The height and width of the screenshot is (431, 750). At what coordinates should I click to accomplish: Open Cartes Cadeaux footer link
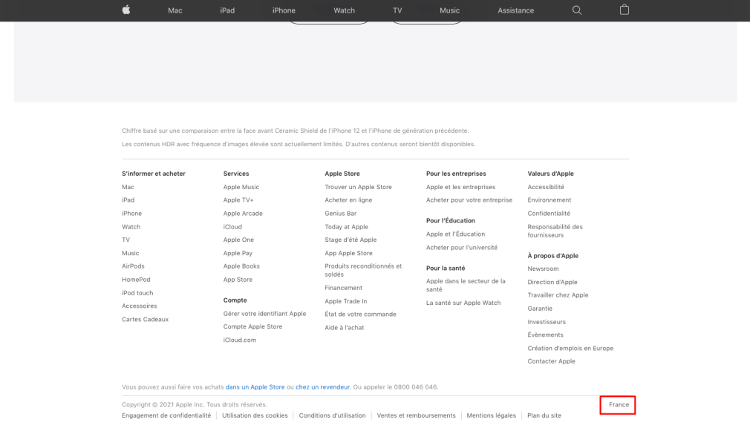tap(145, 319)
